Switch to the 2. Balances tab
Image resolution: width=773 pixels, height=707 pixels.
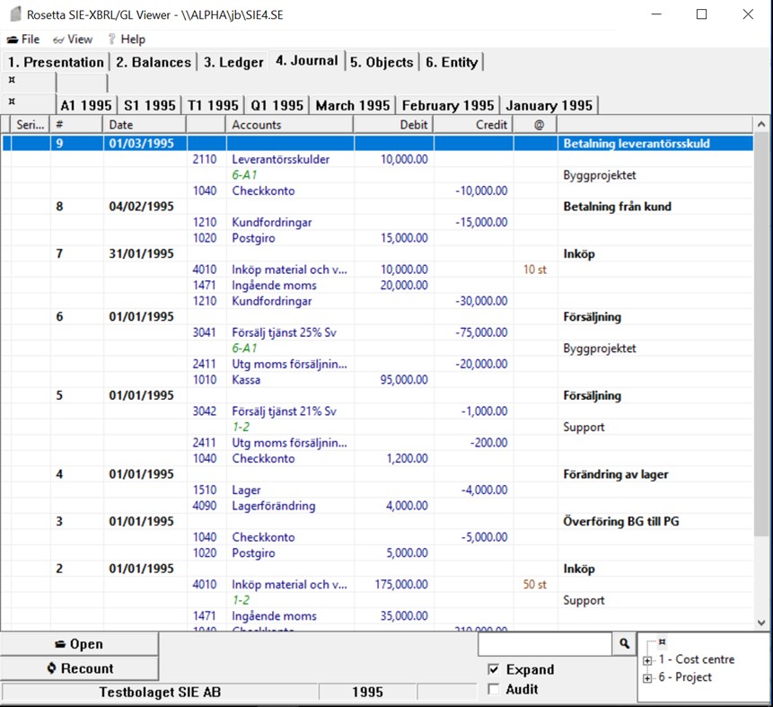click(154, 61)
